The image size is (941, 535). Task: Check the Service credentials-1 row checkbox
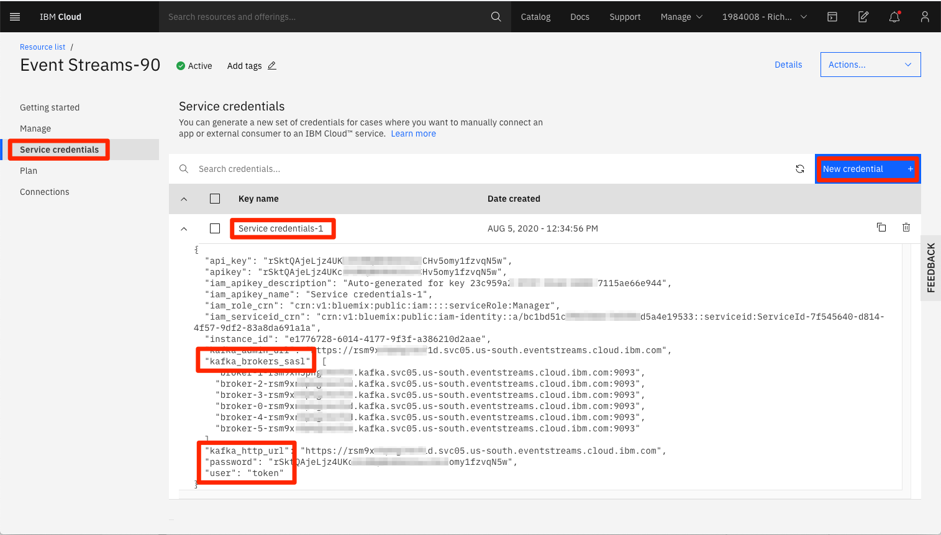(215, 228)
